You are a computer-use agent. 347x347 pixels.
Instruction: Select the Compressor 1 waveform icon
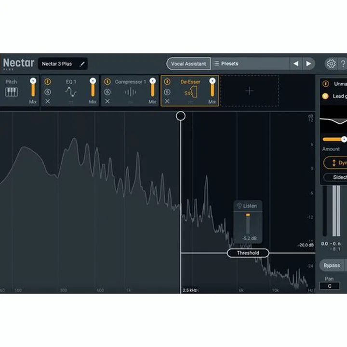click(x=131, y=92)
